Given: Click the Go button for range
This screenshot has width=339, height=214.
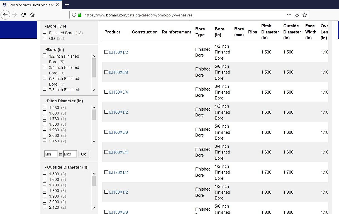Looking at the screenshot, I should (x=84, y=154).
